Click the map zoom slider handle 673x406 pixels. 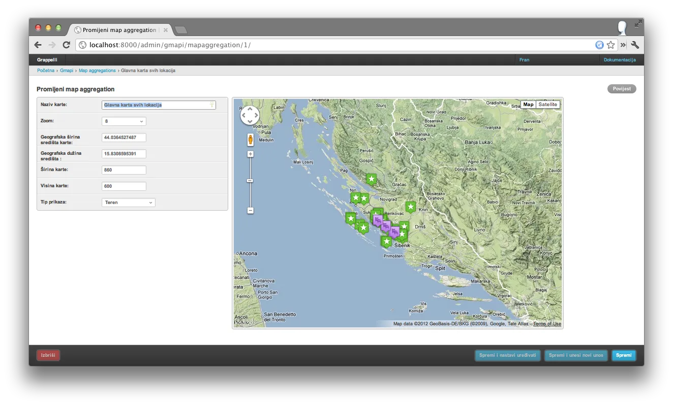pyautogui.click(x=250, y=181)
